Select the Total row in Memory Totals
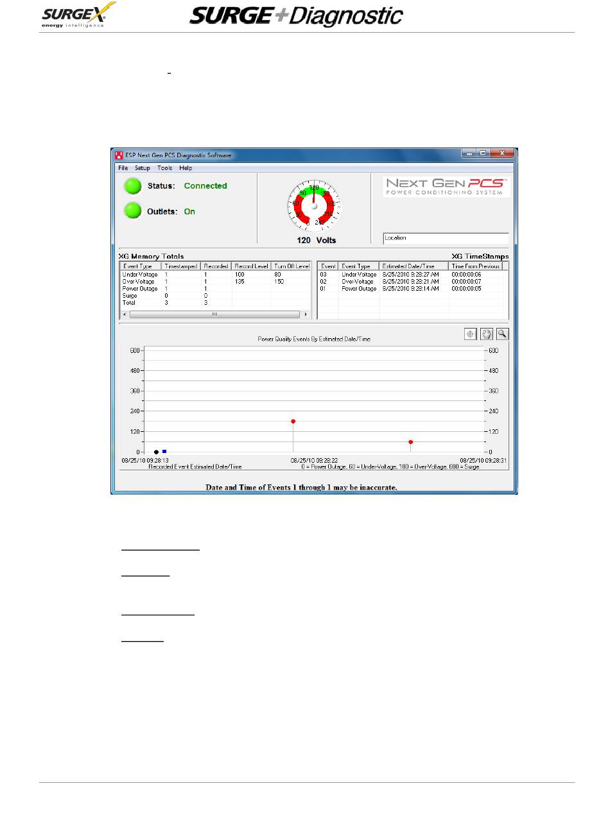 pos(216,302)
